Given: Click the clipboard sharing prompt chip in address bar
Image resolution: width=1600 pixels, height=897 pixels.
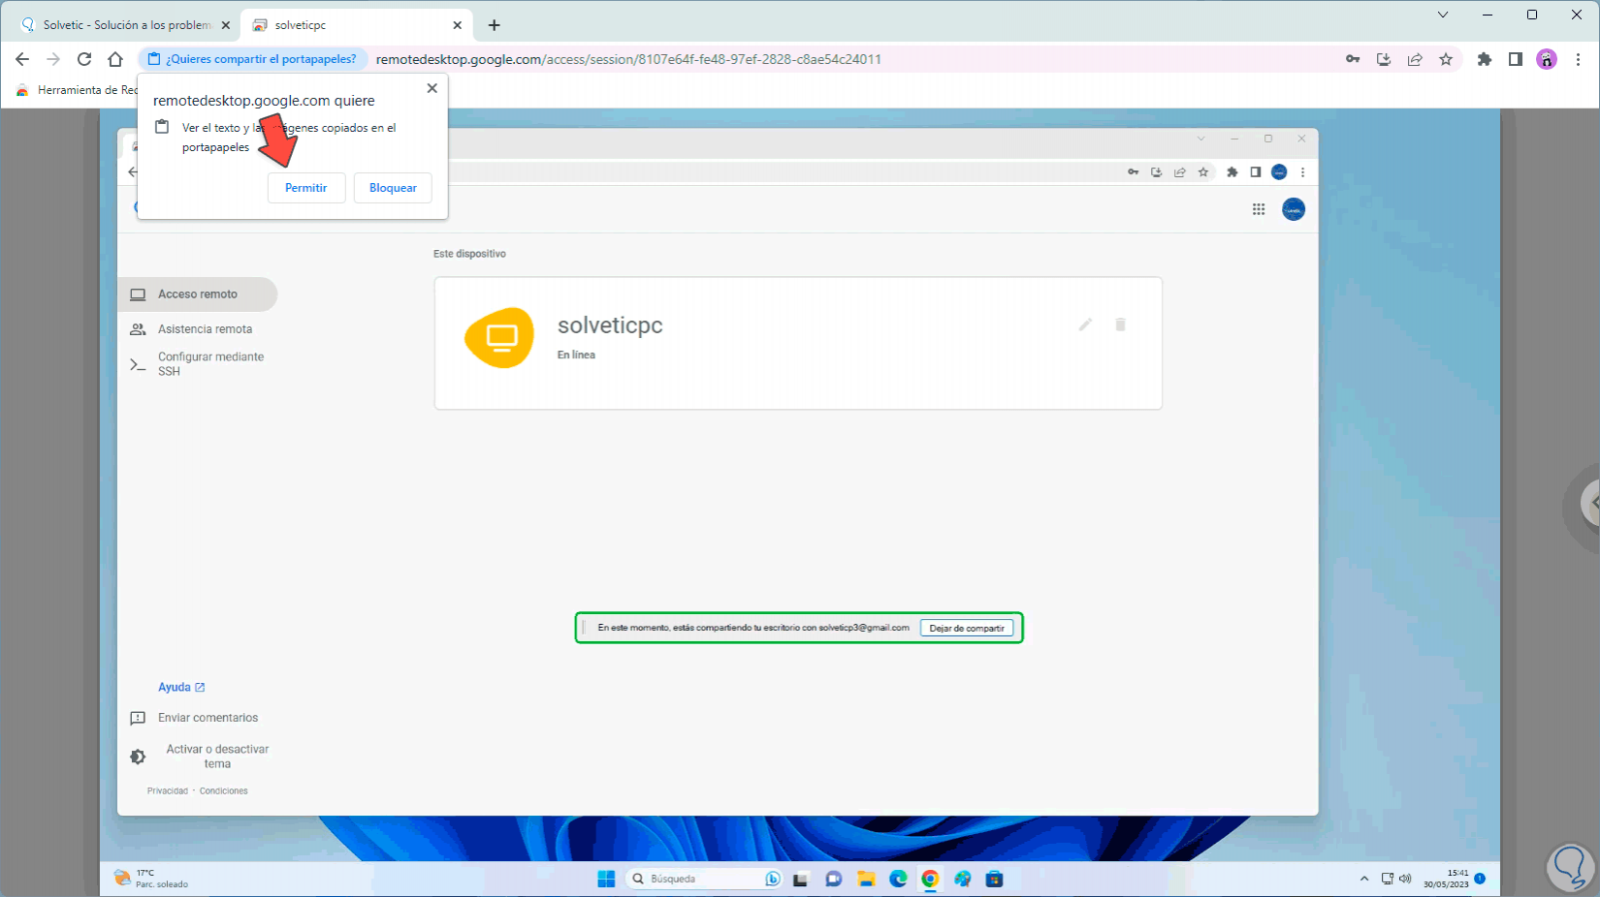Looking at the screenshot, I should [253, 59].
